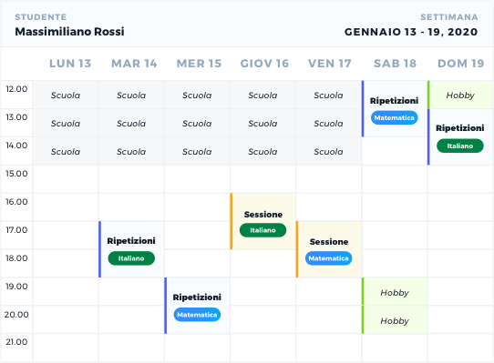Select the Hobby block on Sunday

(x=460, y=95)
